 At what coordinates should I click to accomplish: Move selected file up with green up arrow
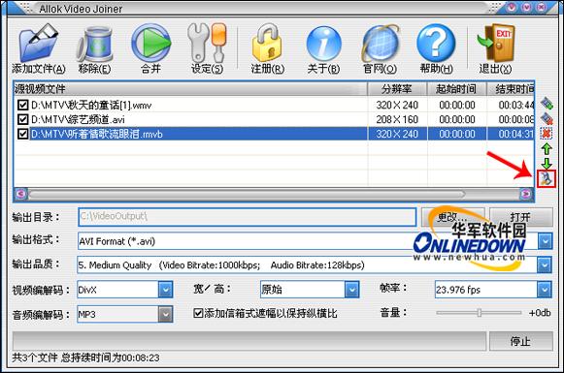coord(547,148)
